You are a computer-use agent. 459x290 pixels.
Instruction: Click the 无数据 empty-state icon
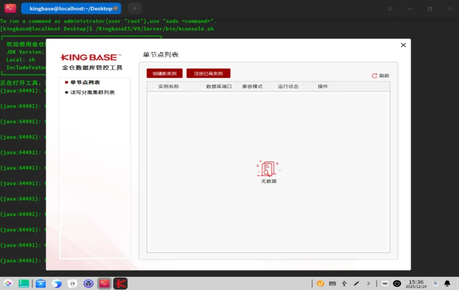[x=268, y=168]
